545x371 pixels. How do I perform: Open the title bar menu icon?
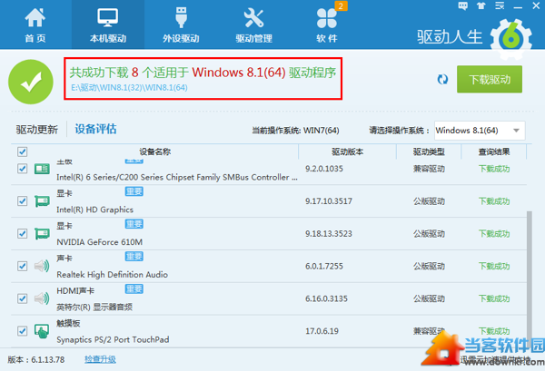tap(500, 6)
